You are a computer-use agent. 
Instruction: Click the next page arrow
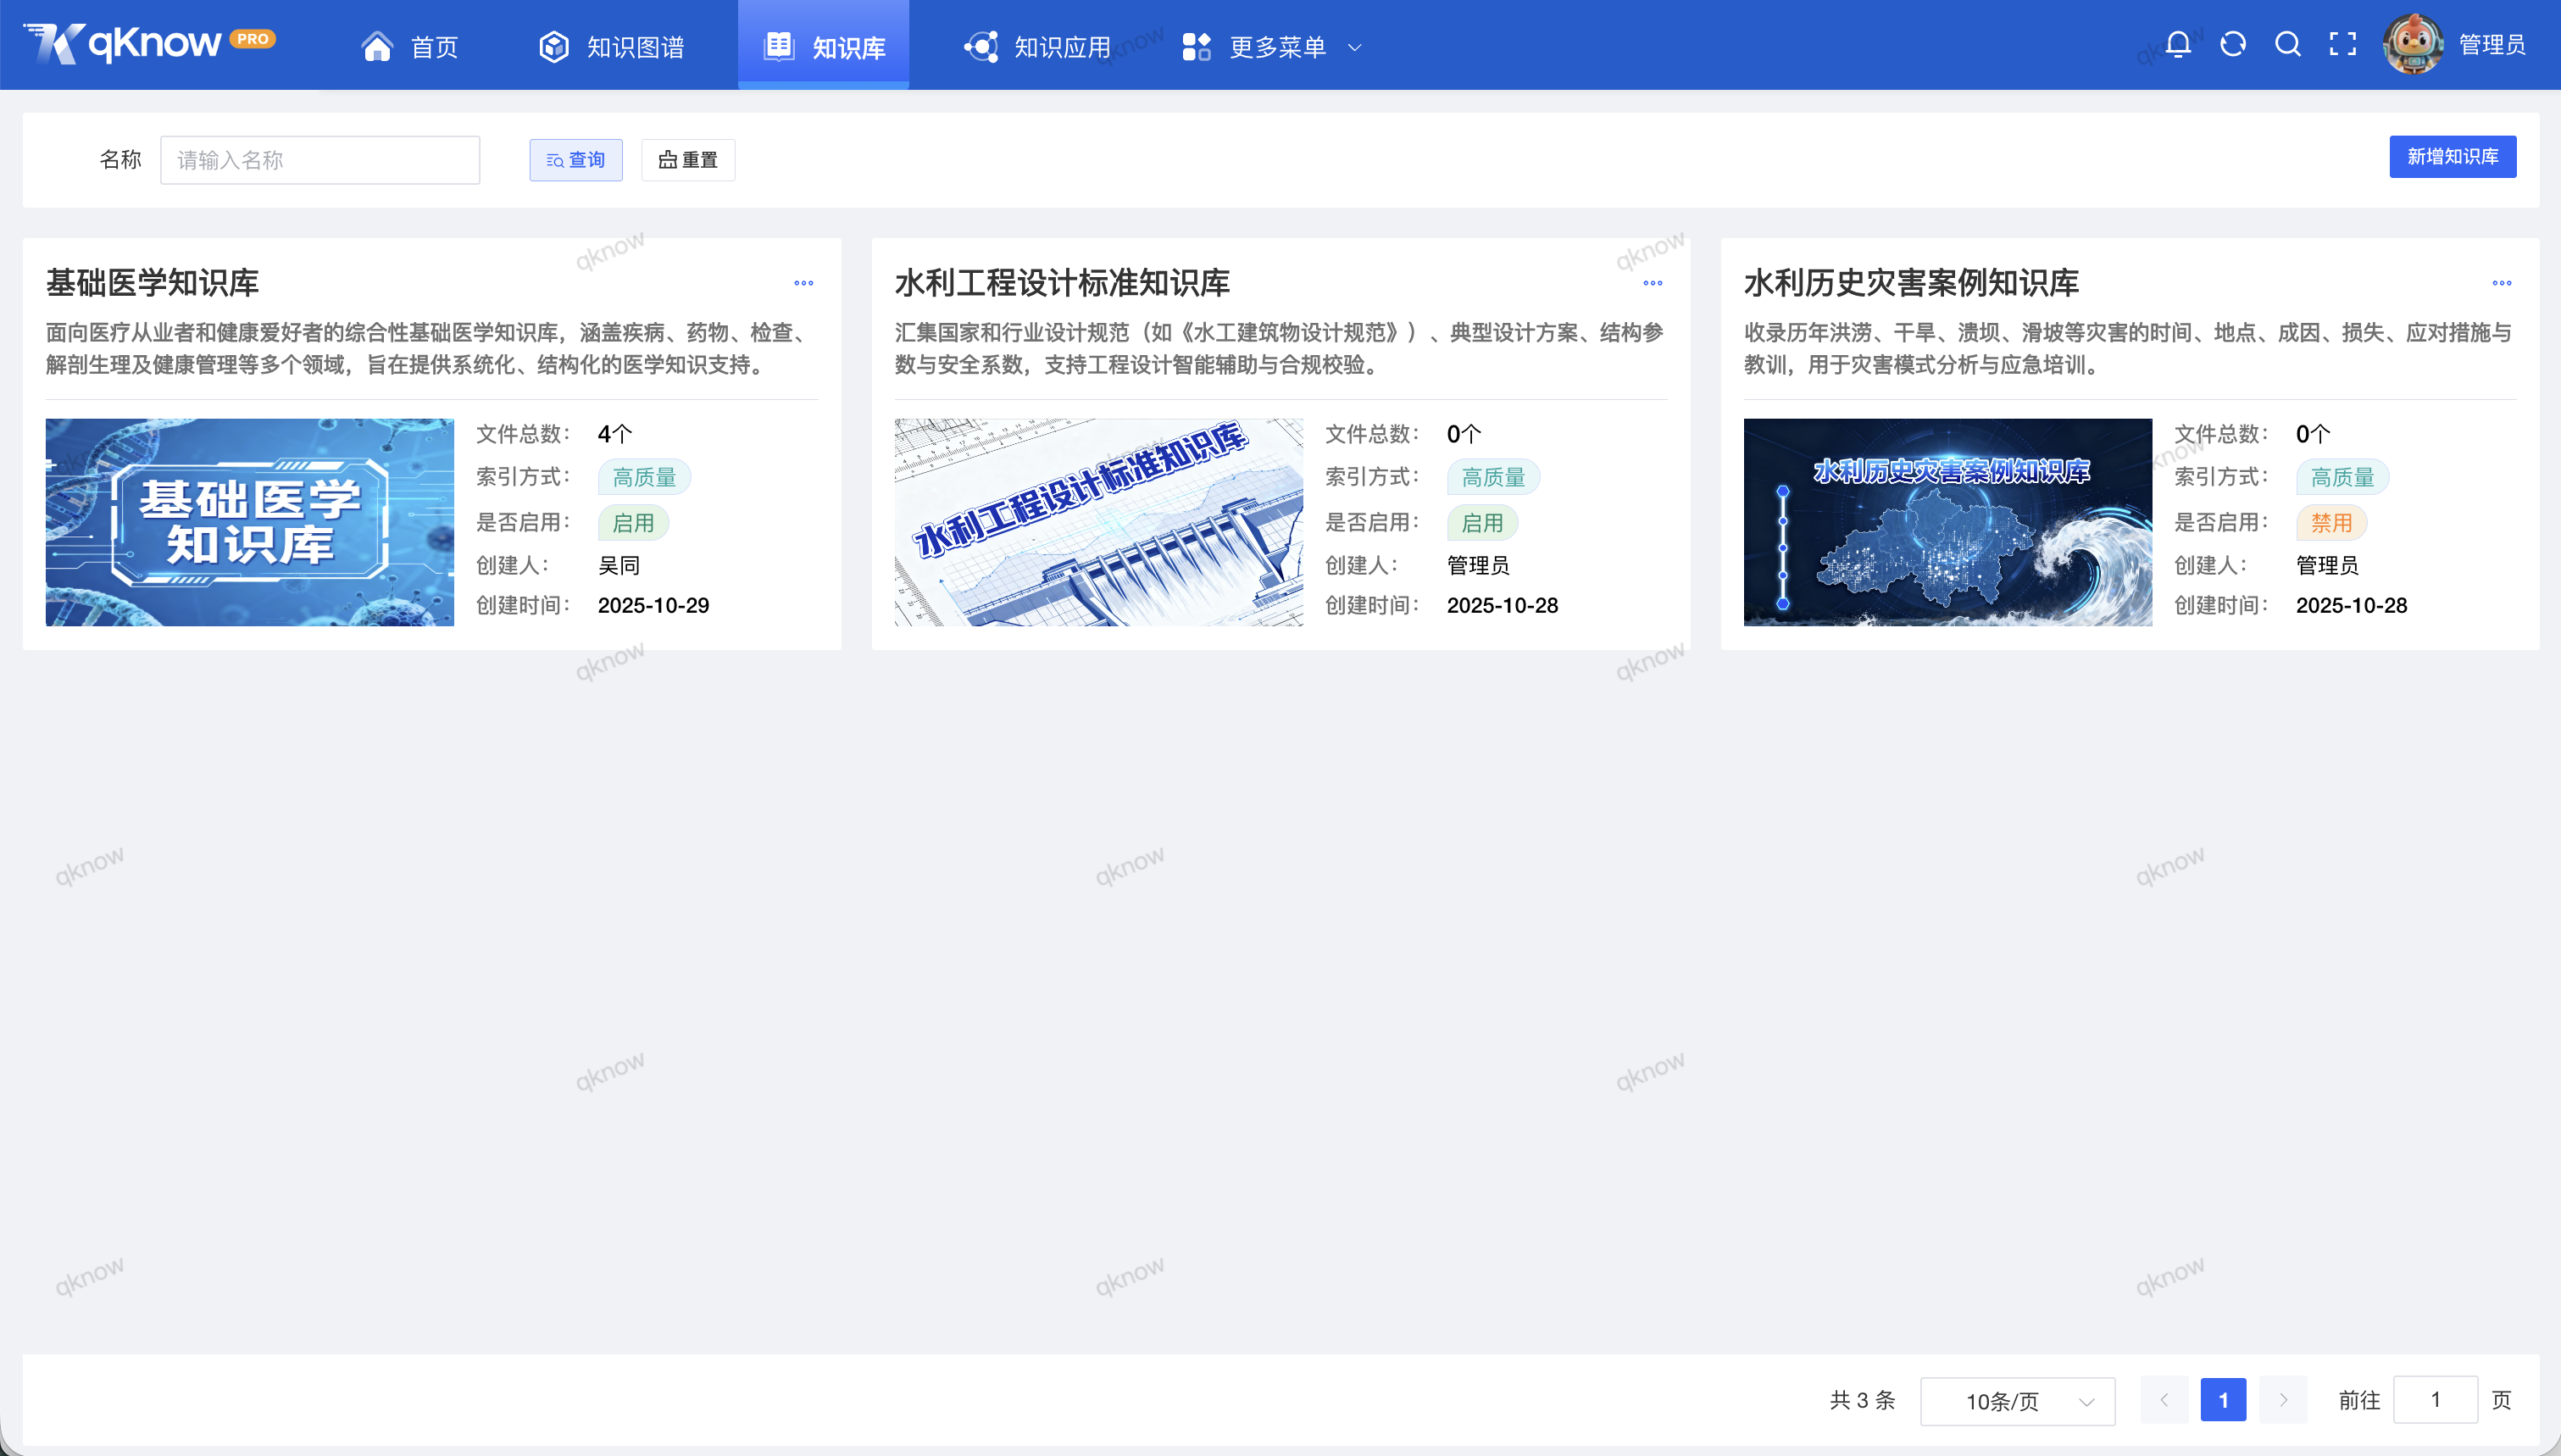tap(2282, 1400)
